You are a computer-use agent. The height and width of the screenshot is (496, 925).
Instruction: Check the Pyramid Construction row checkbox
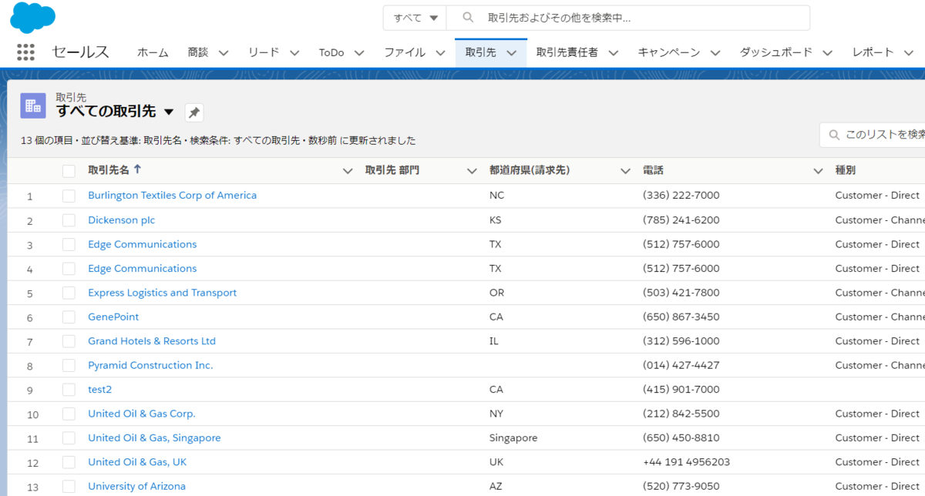(69, 365)
